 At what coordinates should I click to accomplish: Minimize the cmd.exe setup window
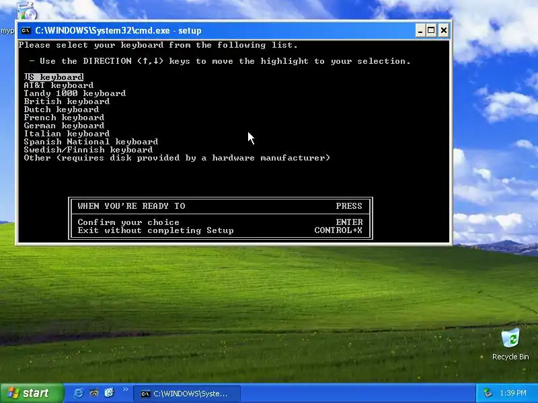tap(420, 30)
